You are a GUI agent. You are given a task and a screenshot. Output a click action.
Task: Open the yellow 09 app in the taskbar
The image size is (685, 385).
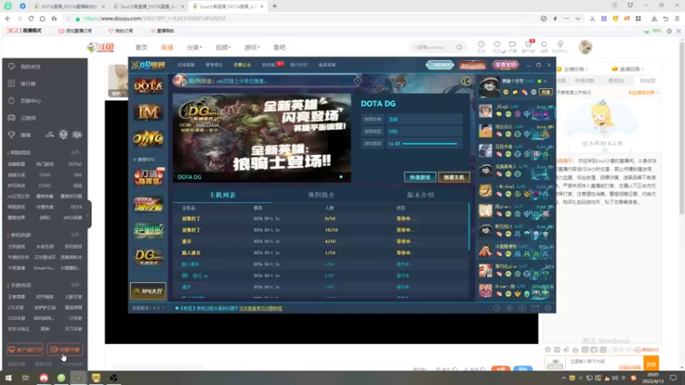96,377
